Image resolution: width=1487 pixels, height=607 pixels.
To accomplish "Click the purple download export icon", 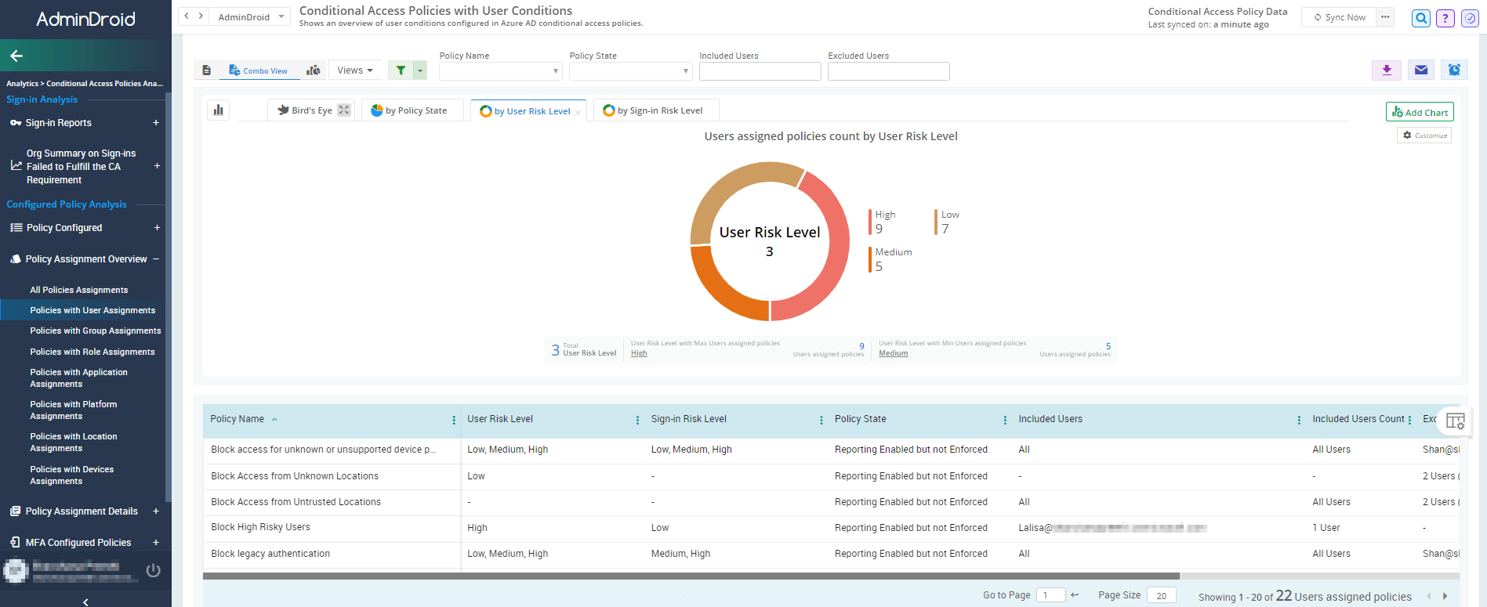I will click(1386, 70).
